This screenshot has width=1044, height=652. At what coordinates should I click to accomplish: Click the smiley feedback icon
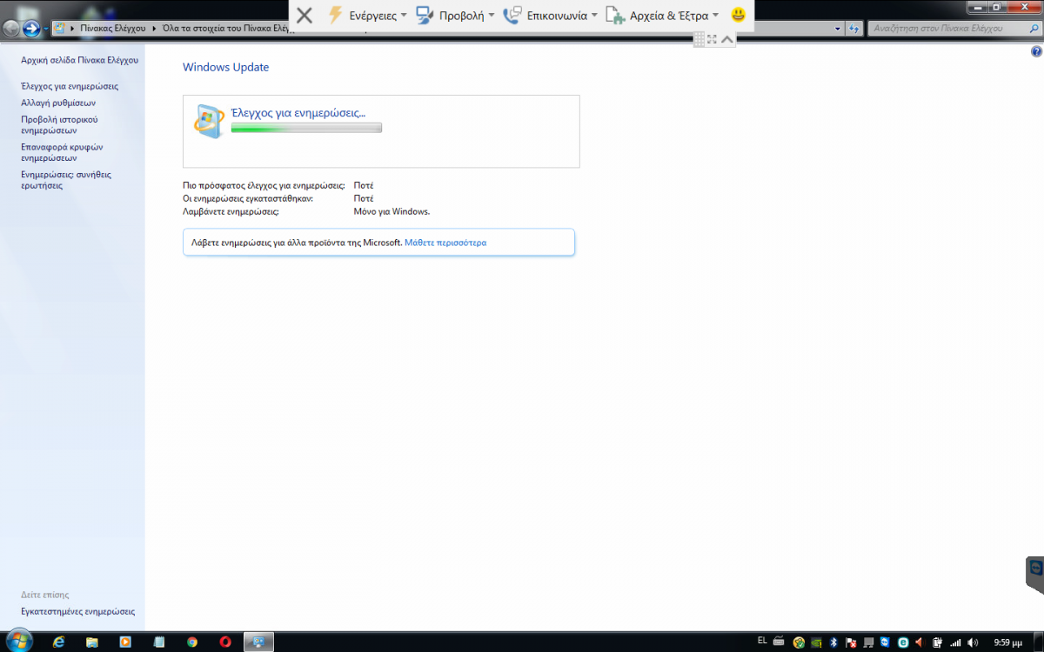[x=738, y=15]
